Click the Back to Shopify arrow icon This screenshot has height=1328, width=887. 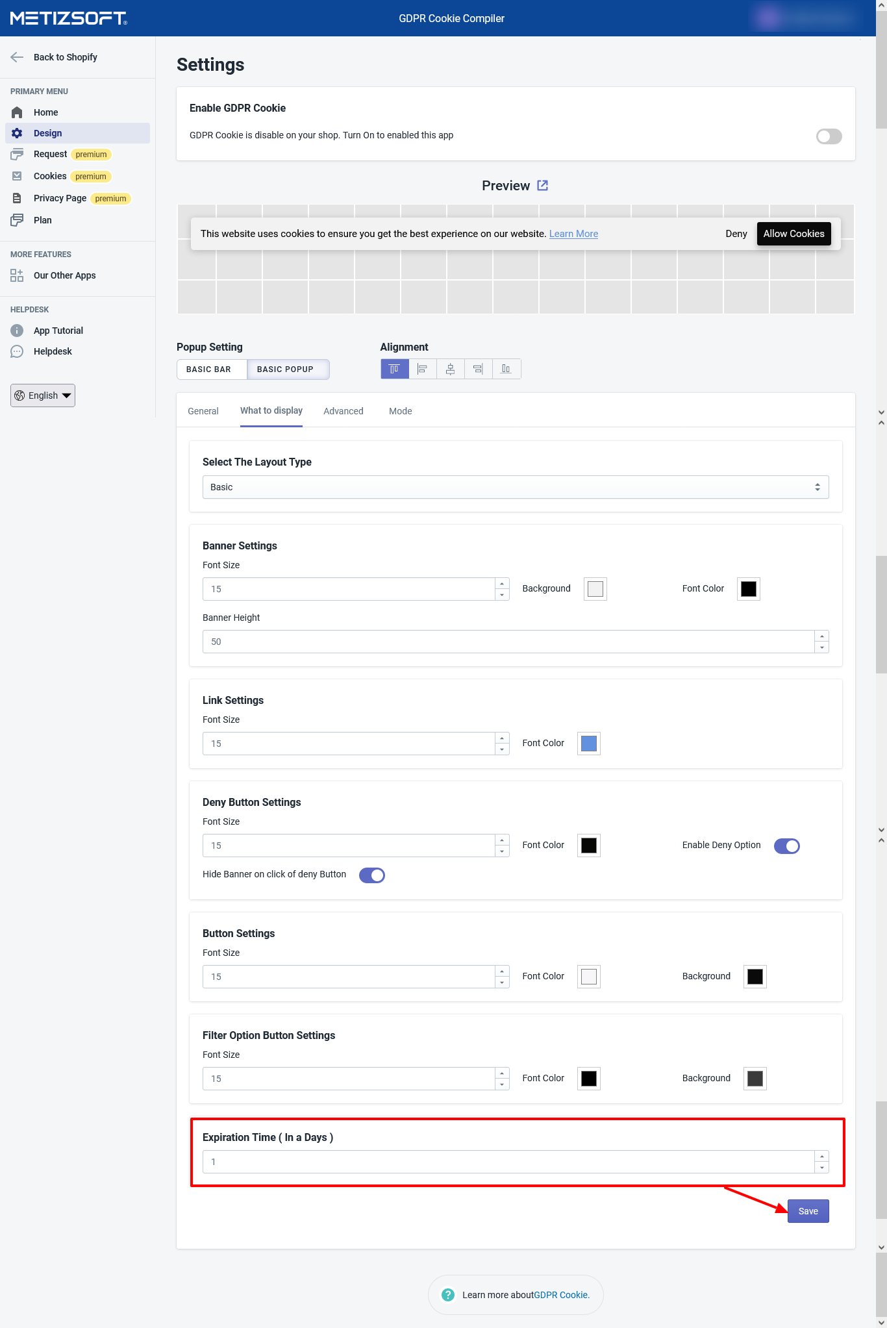[x=18, y=57]
